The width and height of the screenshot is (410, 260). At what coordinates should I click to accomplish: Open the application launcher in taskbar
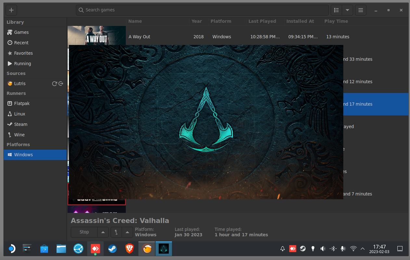pos(11,249)
